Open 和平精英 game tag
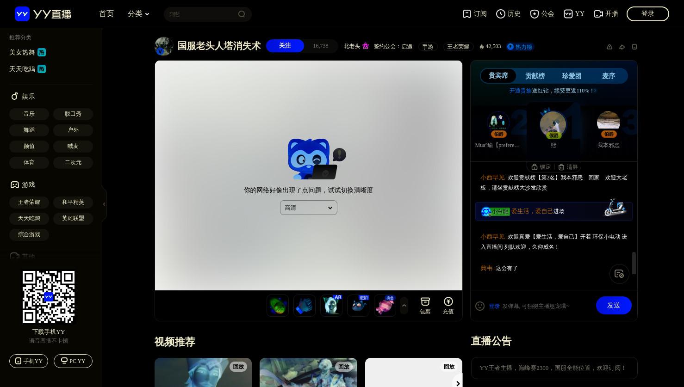Image resolution: width=684 pixels, height=387 pixels. pos(73,202)
